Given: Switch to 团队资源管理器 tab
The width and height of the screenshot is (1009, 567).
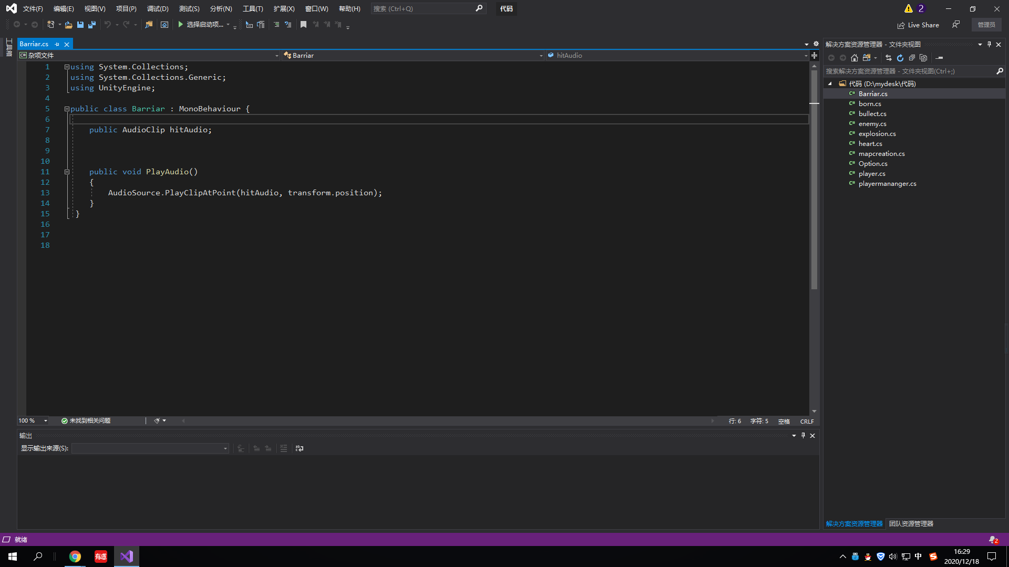Looking at the screenshot, I should coord(911,523).
